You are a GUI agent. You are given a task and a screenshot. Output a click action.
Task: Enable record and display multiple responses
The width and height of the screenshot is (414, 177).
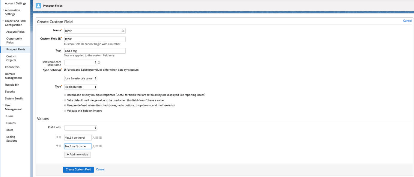pyautogui.click(x=65, y=95)
